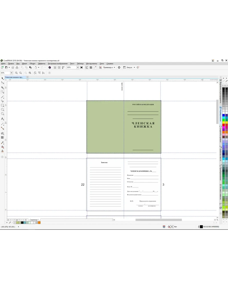Viewport: 228px width, 289px height.
Task: Select the Text tool
Action: click(x=3, y=119)
